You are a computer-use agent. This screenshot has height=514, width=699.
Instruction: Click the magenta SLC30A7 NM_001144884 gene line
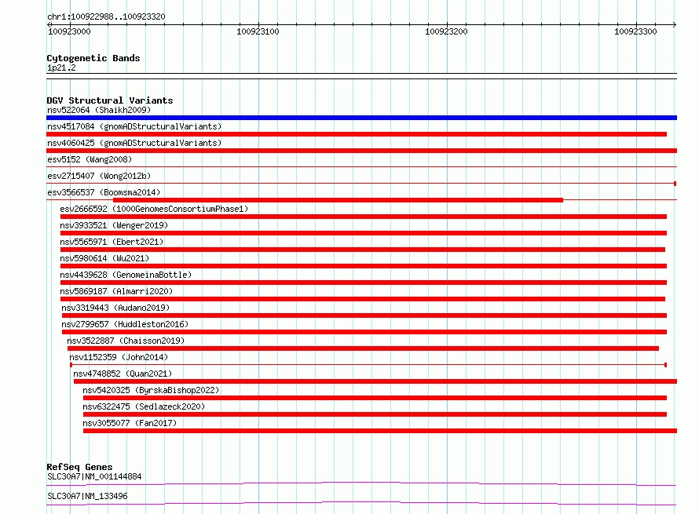click(361, 483)
